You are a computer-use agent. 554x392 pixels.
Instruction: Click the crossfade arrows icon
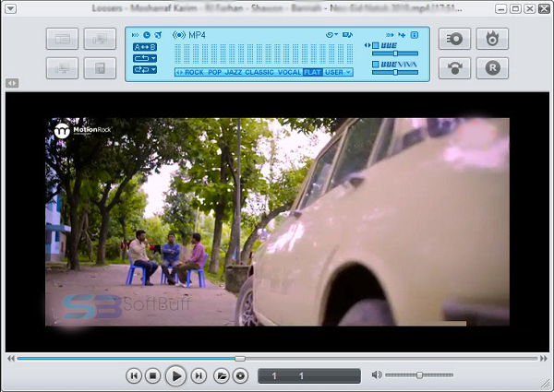coord(390,35)
